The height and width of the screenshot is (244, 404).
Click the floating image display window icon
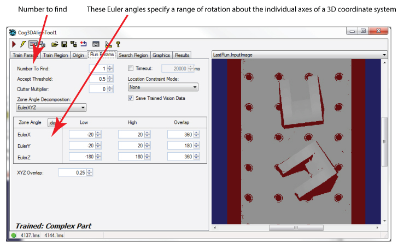43,44
